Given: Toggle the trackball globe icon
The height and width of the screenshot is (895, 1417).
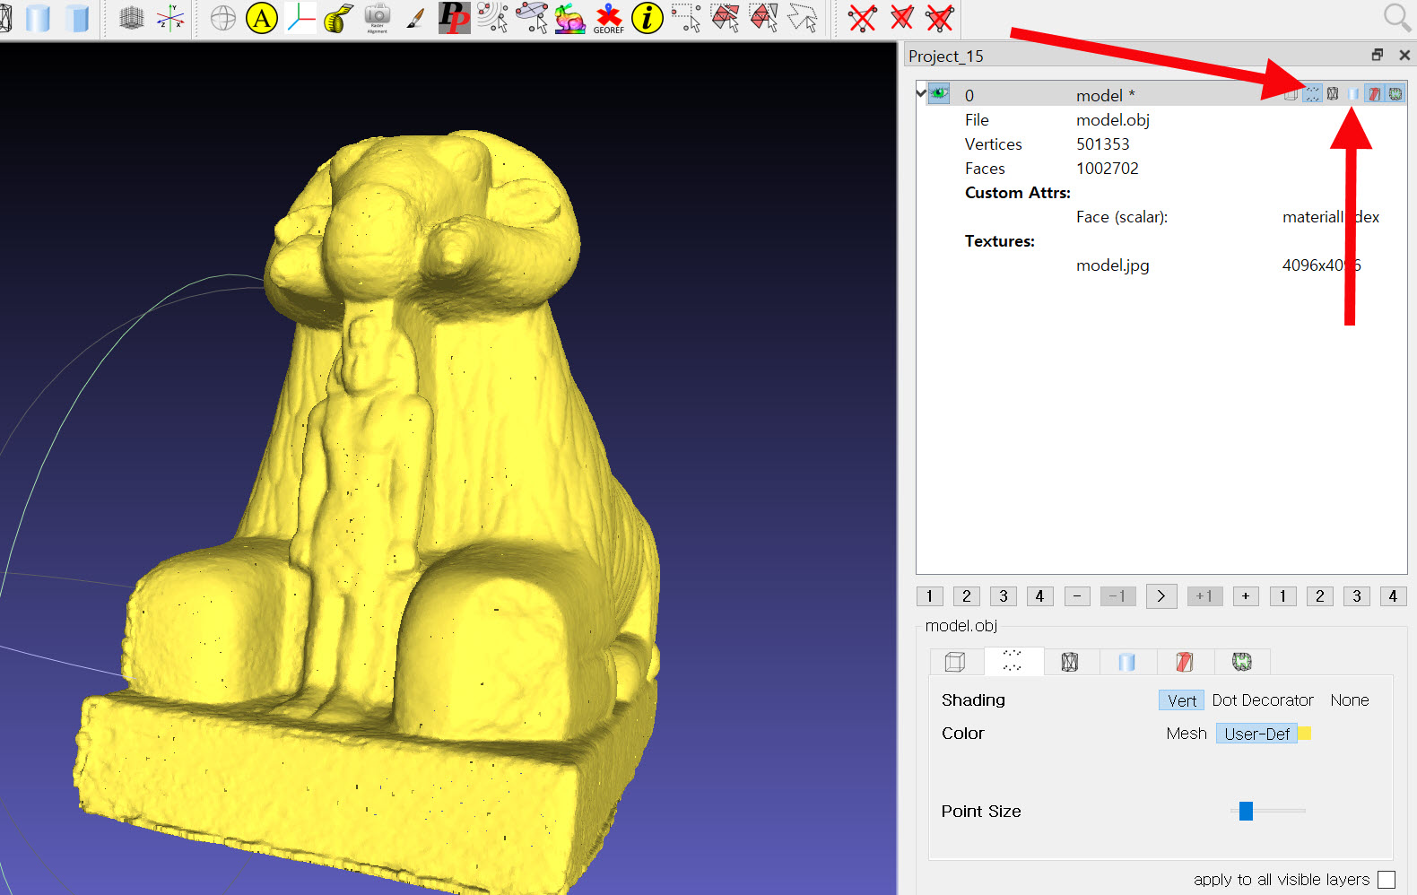Looking at the screenshot, I should [x=222, y=18].
